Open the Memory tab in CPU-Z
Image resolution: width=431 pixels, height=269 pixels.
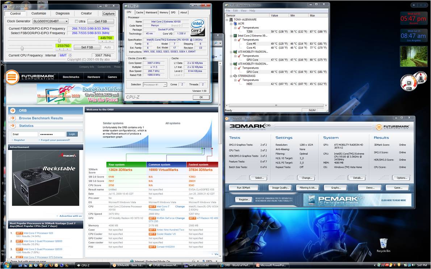164,12
